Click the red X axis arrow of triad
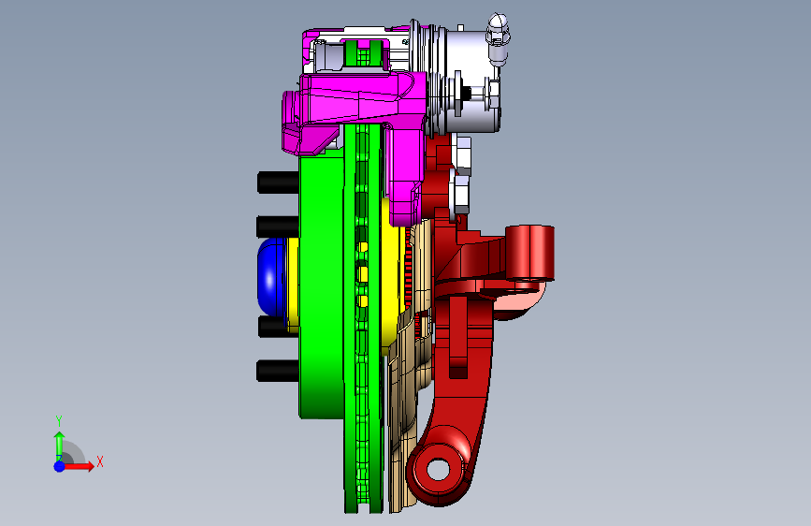This screenshot has width=811, height=526. click(x=79, y=466)
